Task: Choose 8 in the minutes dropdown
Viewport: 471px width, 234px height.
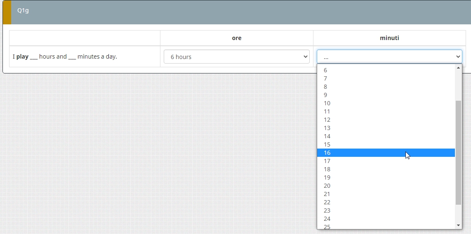Action: tap(386, 87)
